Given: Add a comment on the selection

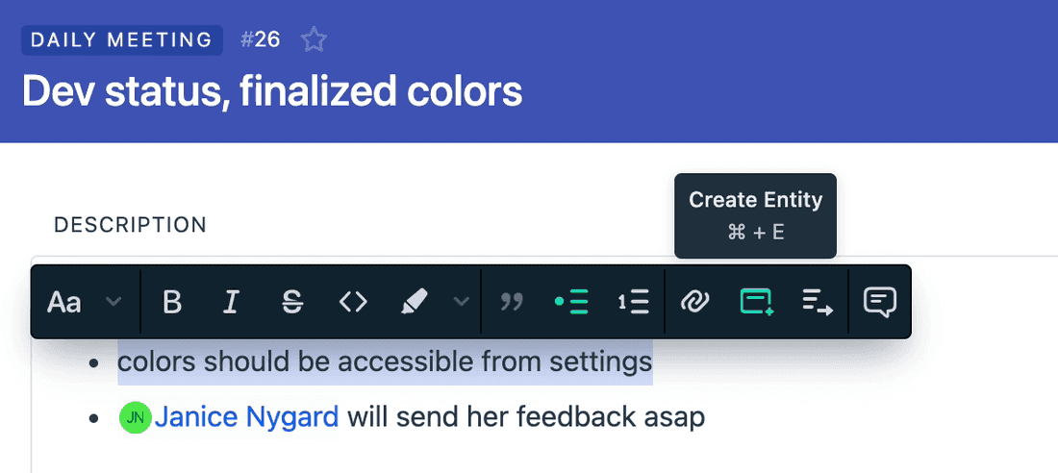Looking at the screenshot, I should point(880,302).
